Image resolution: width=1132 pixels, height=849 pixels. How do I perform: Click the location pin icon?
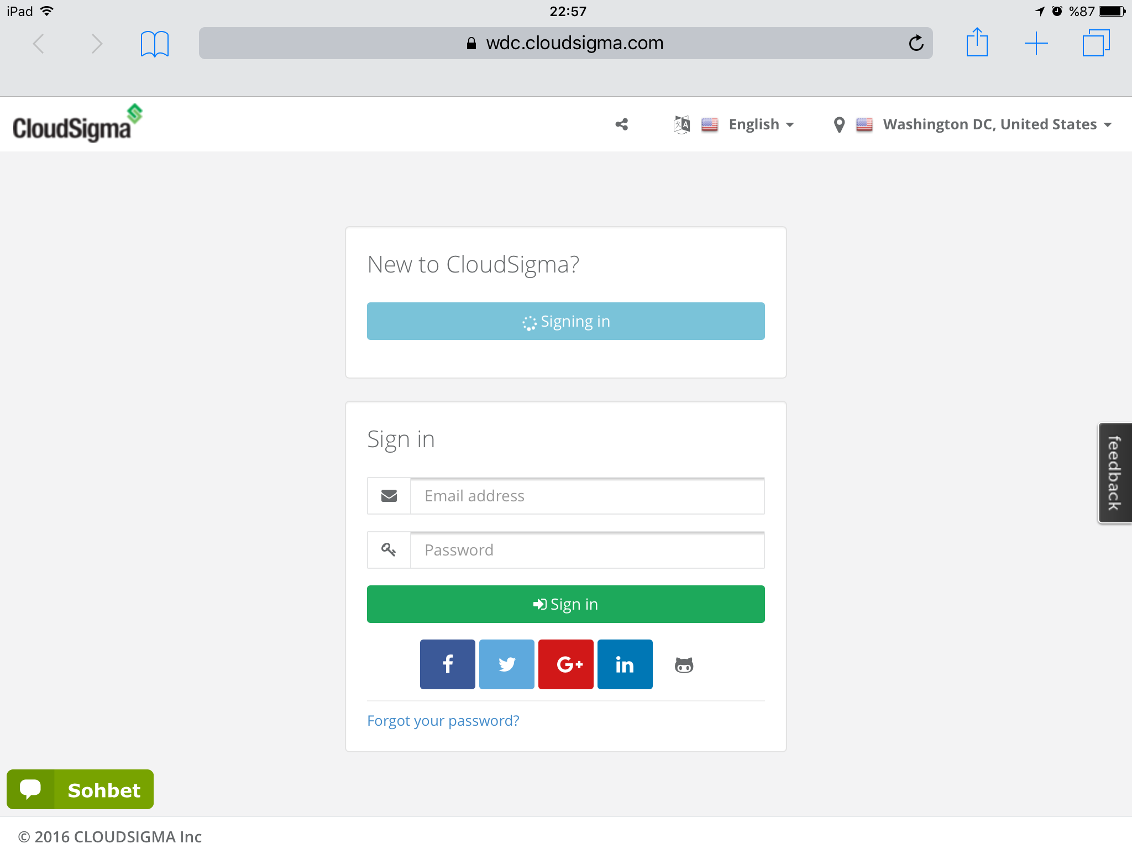click(839, 125)
